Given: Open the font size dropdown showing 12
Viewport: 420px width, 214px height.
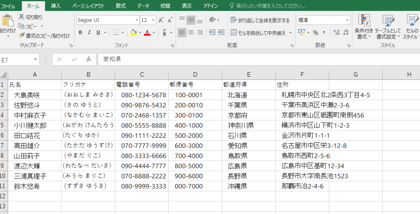Looking at the screenshot, I should click(x=154, y=20).
